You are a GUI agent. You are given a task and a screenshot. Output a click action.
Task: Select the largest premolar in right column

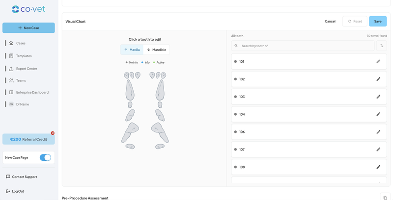(161, 132)
